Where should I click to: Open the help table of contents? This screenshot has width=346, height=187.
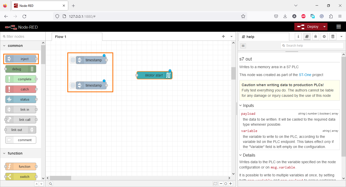pos(243,46)
